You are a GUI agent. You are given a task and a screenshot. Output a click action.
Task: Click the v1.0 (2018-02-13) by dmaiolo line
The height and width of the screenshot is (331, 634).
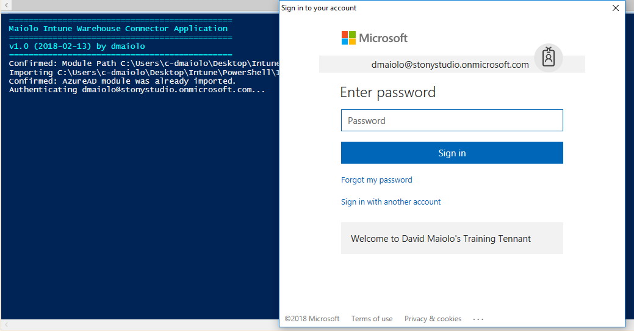click(x=77, y=46)
